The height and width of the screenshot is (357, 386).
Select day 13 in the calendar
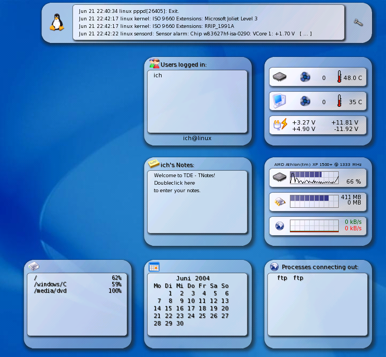(x=225, y=301)
